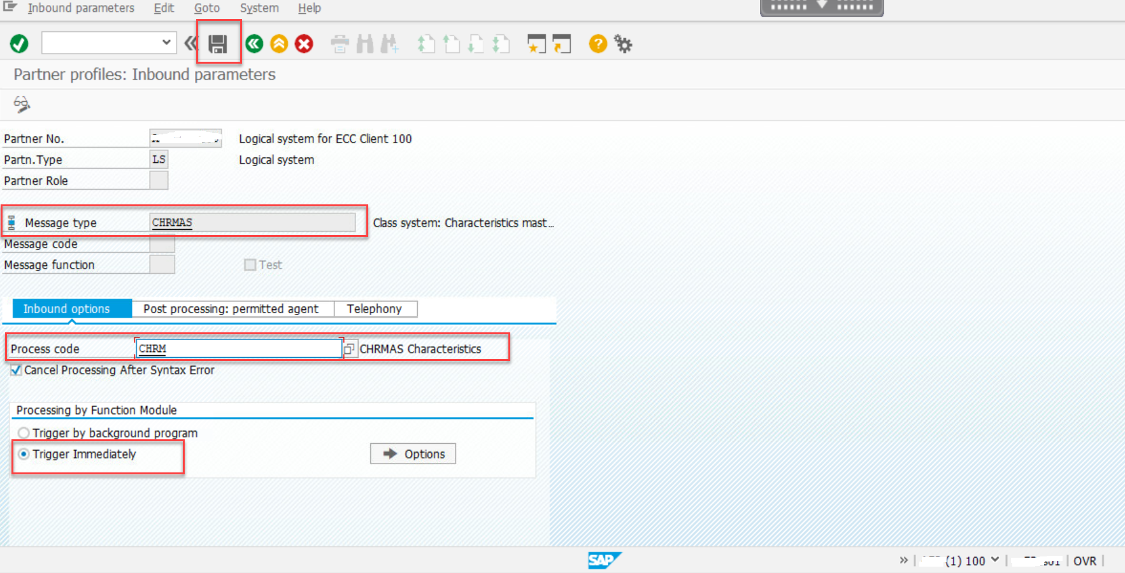Click the First Page icon
The height and width of the screenshot is (573, 1125).
(426, 44)
